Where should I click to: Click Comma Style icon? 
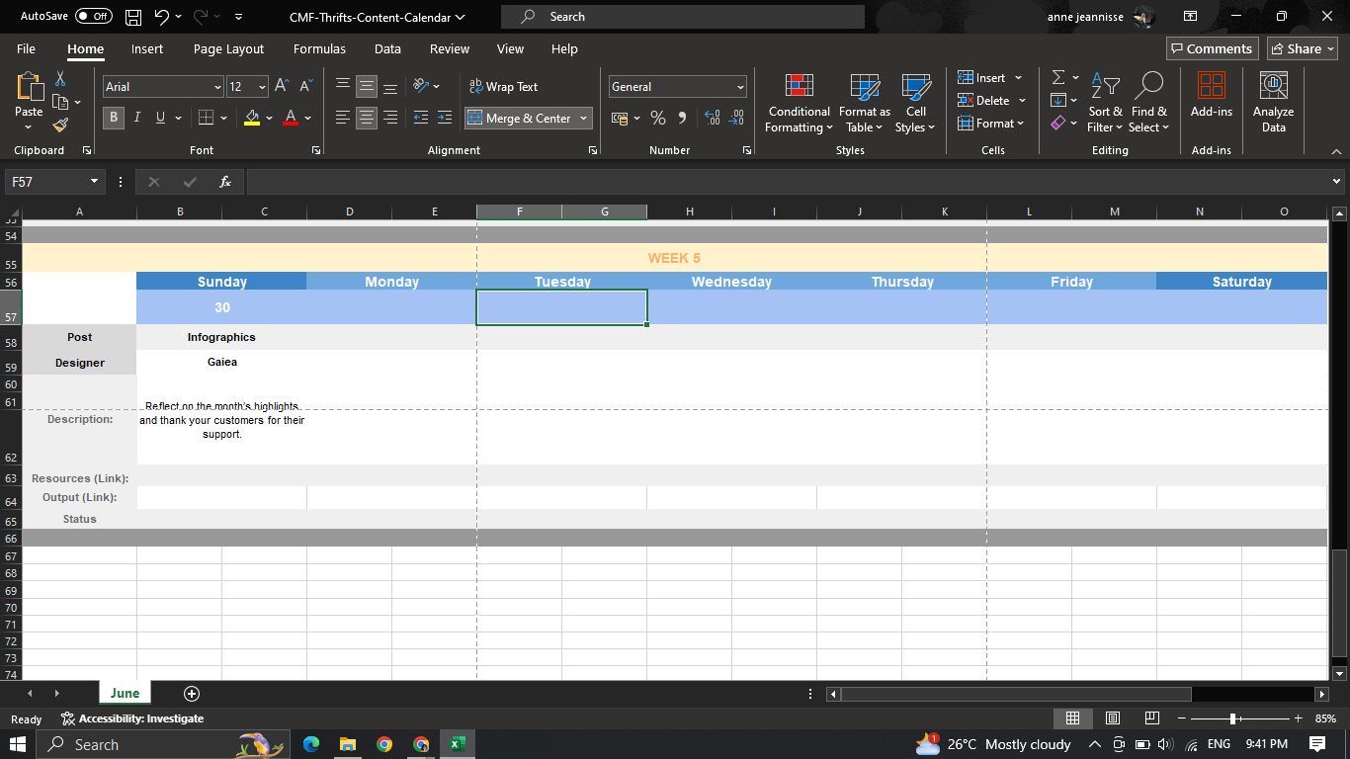682,118
